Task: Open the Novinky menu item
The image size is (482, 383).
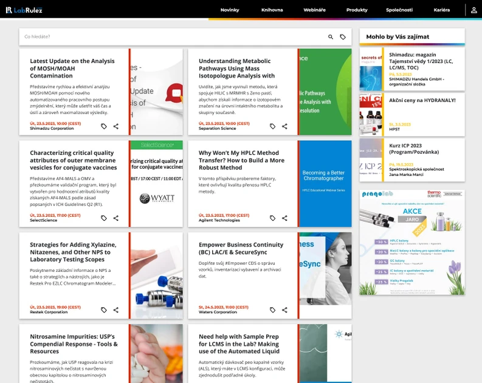Action: (230, 10)
